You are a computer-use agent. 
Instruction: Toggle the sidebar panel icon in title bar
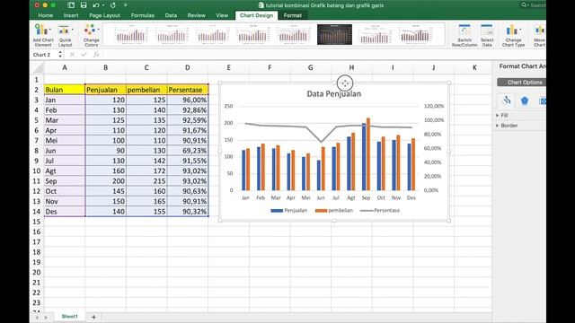point(71,5)
